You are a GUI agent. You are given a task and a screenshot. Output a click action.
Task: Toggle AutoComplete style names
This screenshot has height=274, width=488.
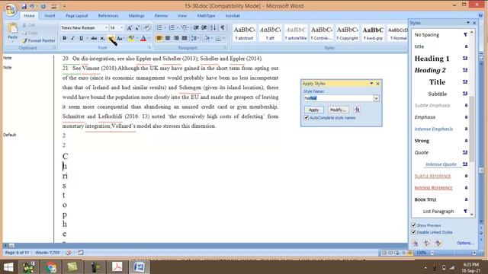pos(307,118)
